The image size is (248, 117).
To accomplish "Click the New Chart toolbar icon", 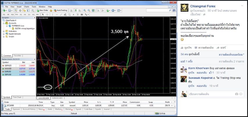I will [4, 10].
